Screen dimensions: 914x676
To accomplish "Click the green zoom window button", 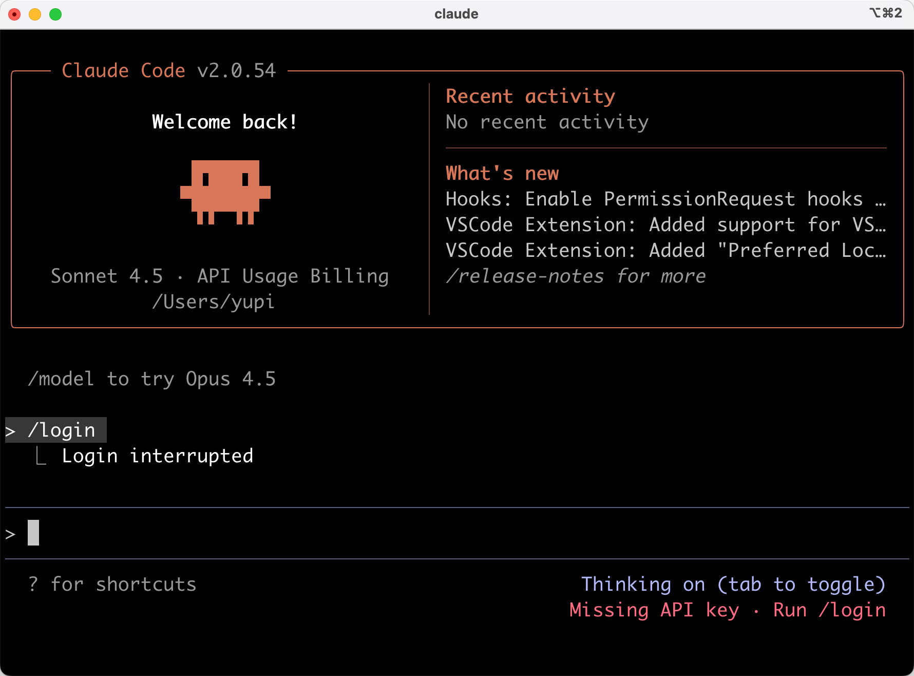I will point(55,14).
